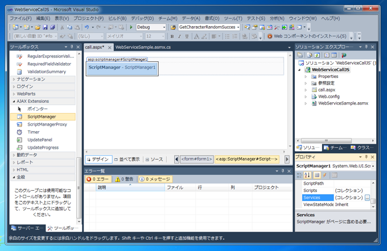Show properties by category
Screen dimensions: 387x251
[299, 175]
